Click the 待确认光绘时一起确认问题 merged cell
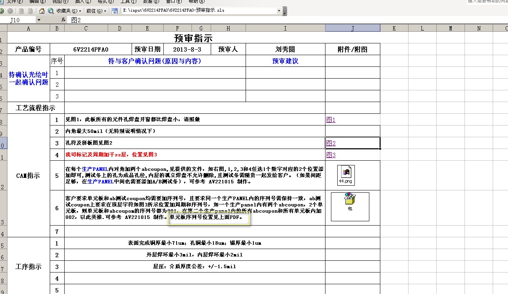This screenshot has width=508, height=294. [x=29, y=79]
